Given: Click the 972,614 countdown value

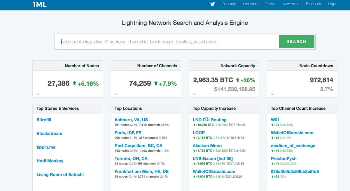Looking at the screenshot, I should click(321, 80).
